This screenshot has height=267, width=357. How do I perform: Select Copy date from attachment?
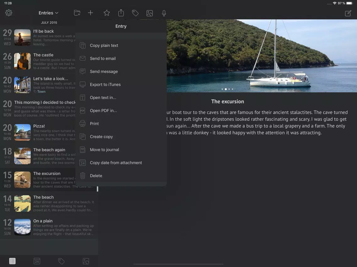121,163
